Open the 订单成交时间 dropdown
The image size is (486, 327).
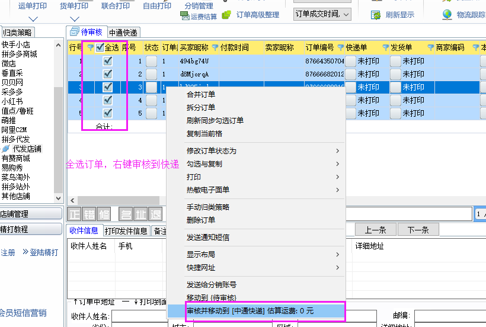tap(322, 14)
